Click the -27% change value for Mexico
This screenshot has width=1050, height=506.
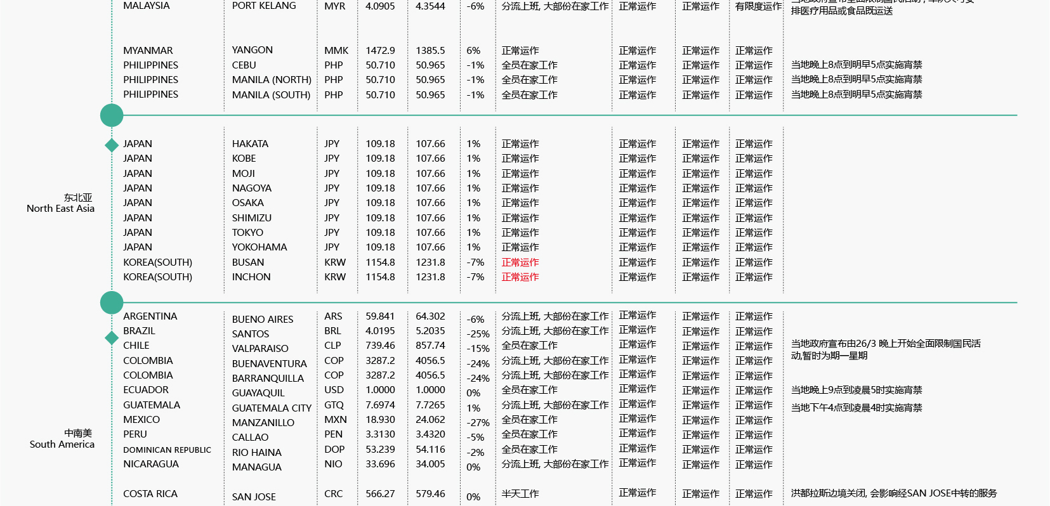[478, 423]
